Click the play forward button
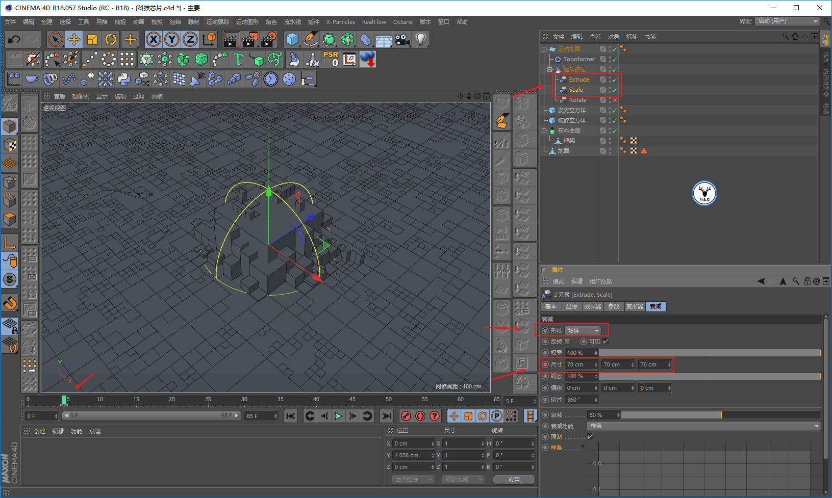Viewport: 832px width, 498px height. (338, 416)
